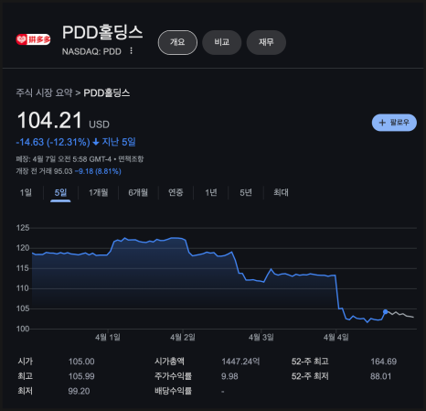Screen dimensions: 426x411
Task: Click the 115 y-axis label
Action: (x=23, y=268)
